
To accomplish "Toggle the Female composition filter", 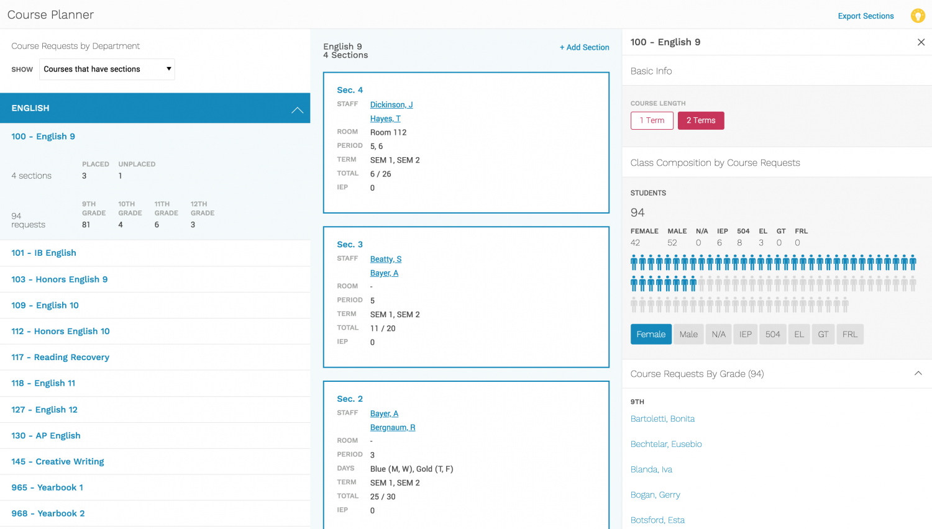I will (x=651, y=334).
